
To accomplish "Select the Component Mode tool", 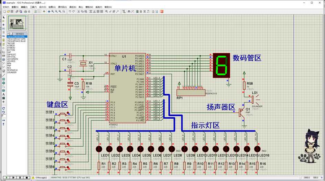I will pyautogui.click(x=3, y=21).
